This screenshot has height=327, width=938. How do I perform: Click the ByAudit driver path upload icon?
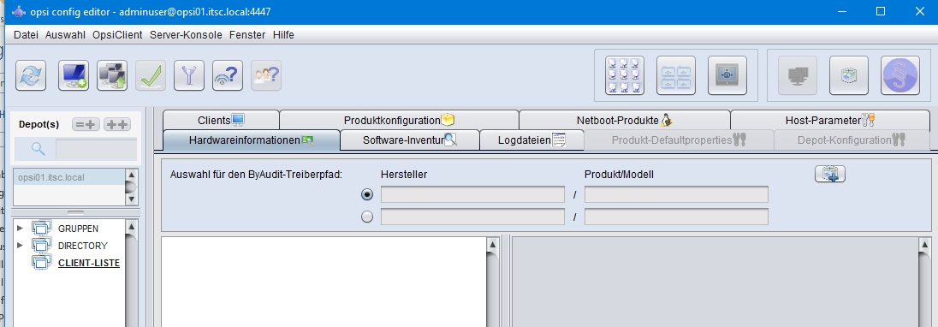pos(829,174)
